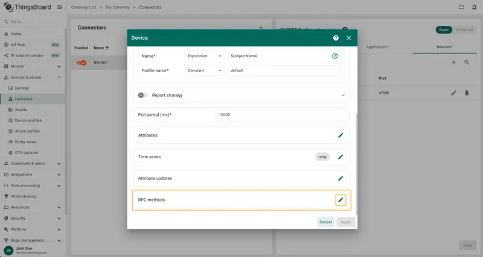
Task: Edit Time series with pencil icon
Action: coord(341,156)
